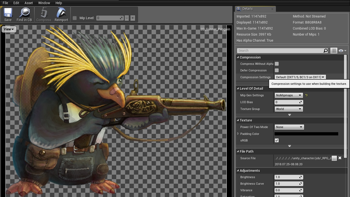
Task: Show advanced Level Of Detail options arrow
Action: point(290,115)
